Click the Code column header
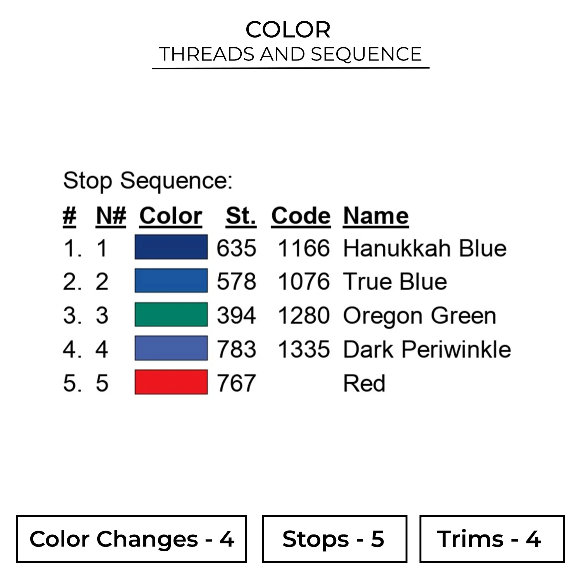581x581 pixels. pyautogui.click(x=301, y=216)
